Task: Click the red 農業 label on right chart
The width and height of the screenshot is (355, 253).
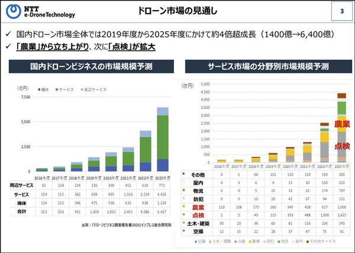Action: pyautogui.click(x=342, y=125)
